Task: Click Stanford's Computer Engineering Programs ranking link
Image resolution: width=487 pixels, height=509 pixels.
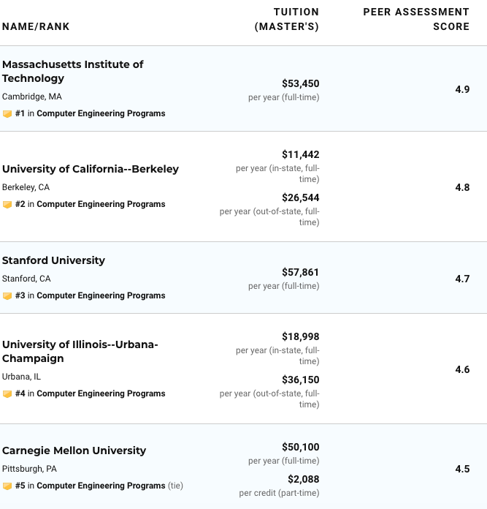Action: click(101, 296)
